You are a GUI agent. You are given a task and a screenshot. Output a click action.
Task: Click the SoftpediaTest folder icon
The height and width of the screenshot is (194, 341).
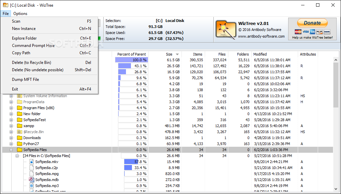pos(20,120)
